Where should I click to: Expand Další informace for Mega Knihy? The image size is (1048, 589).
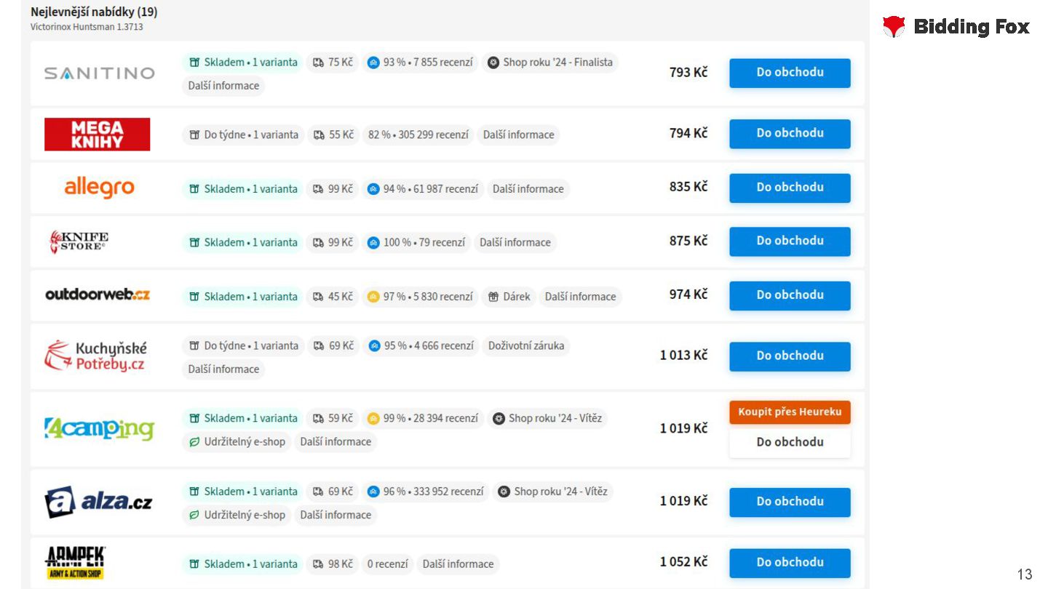coord(518,135)
